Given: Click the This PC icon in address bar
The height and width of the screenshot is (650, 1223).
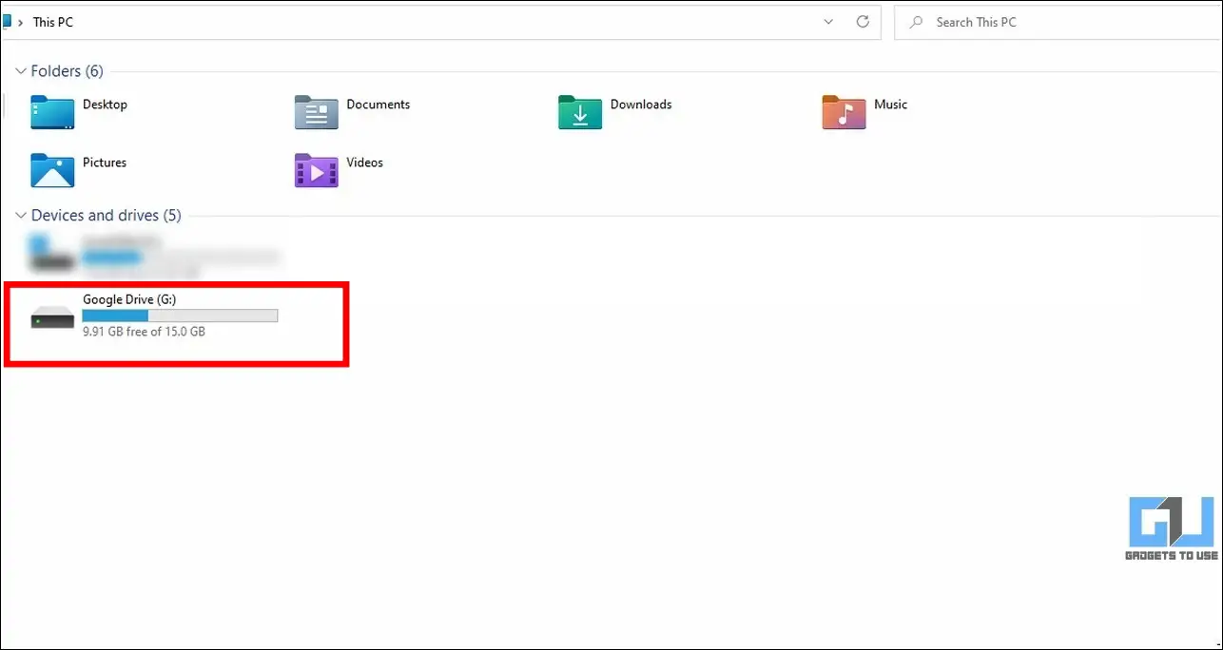Looking at the screenshot, I should pyautogui.click(x=6, y=21).
